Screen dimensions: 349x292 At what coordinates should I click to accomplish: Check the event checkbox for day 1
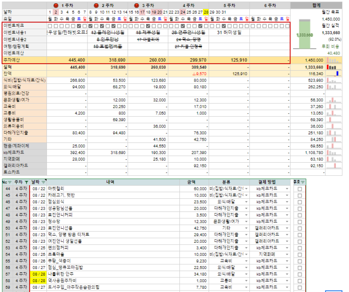tap(50, 26)
